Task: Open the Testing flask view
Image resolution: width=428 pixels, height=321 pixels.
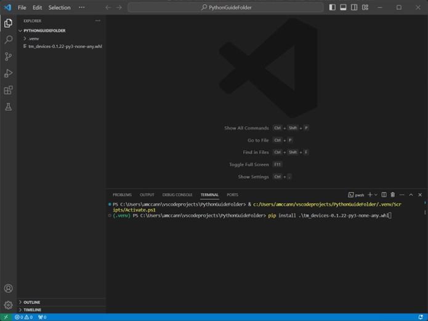Action: 8,107
